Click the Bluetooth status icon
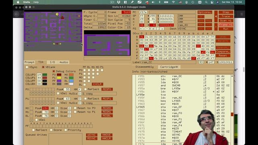 click(160, 2)
